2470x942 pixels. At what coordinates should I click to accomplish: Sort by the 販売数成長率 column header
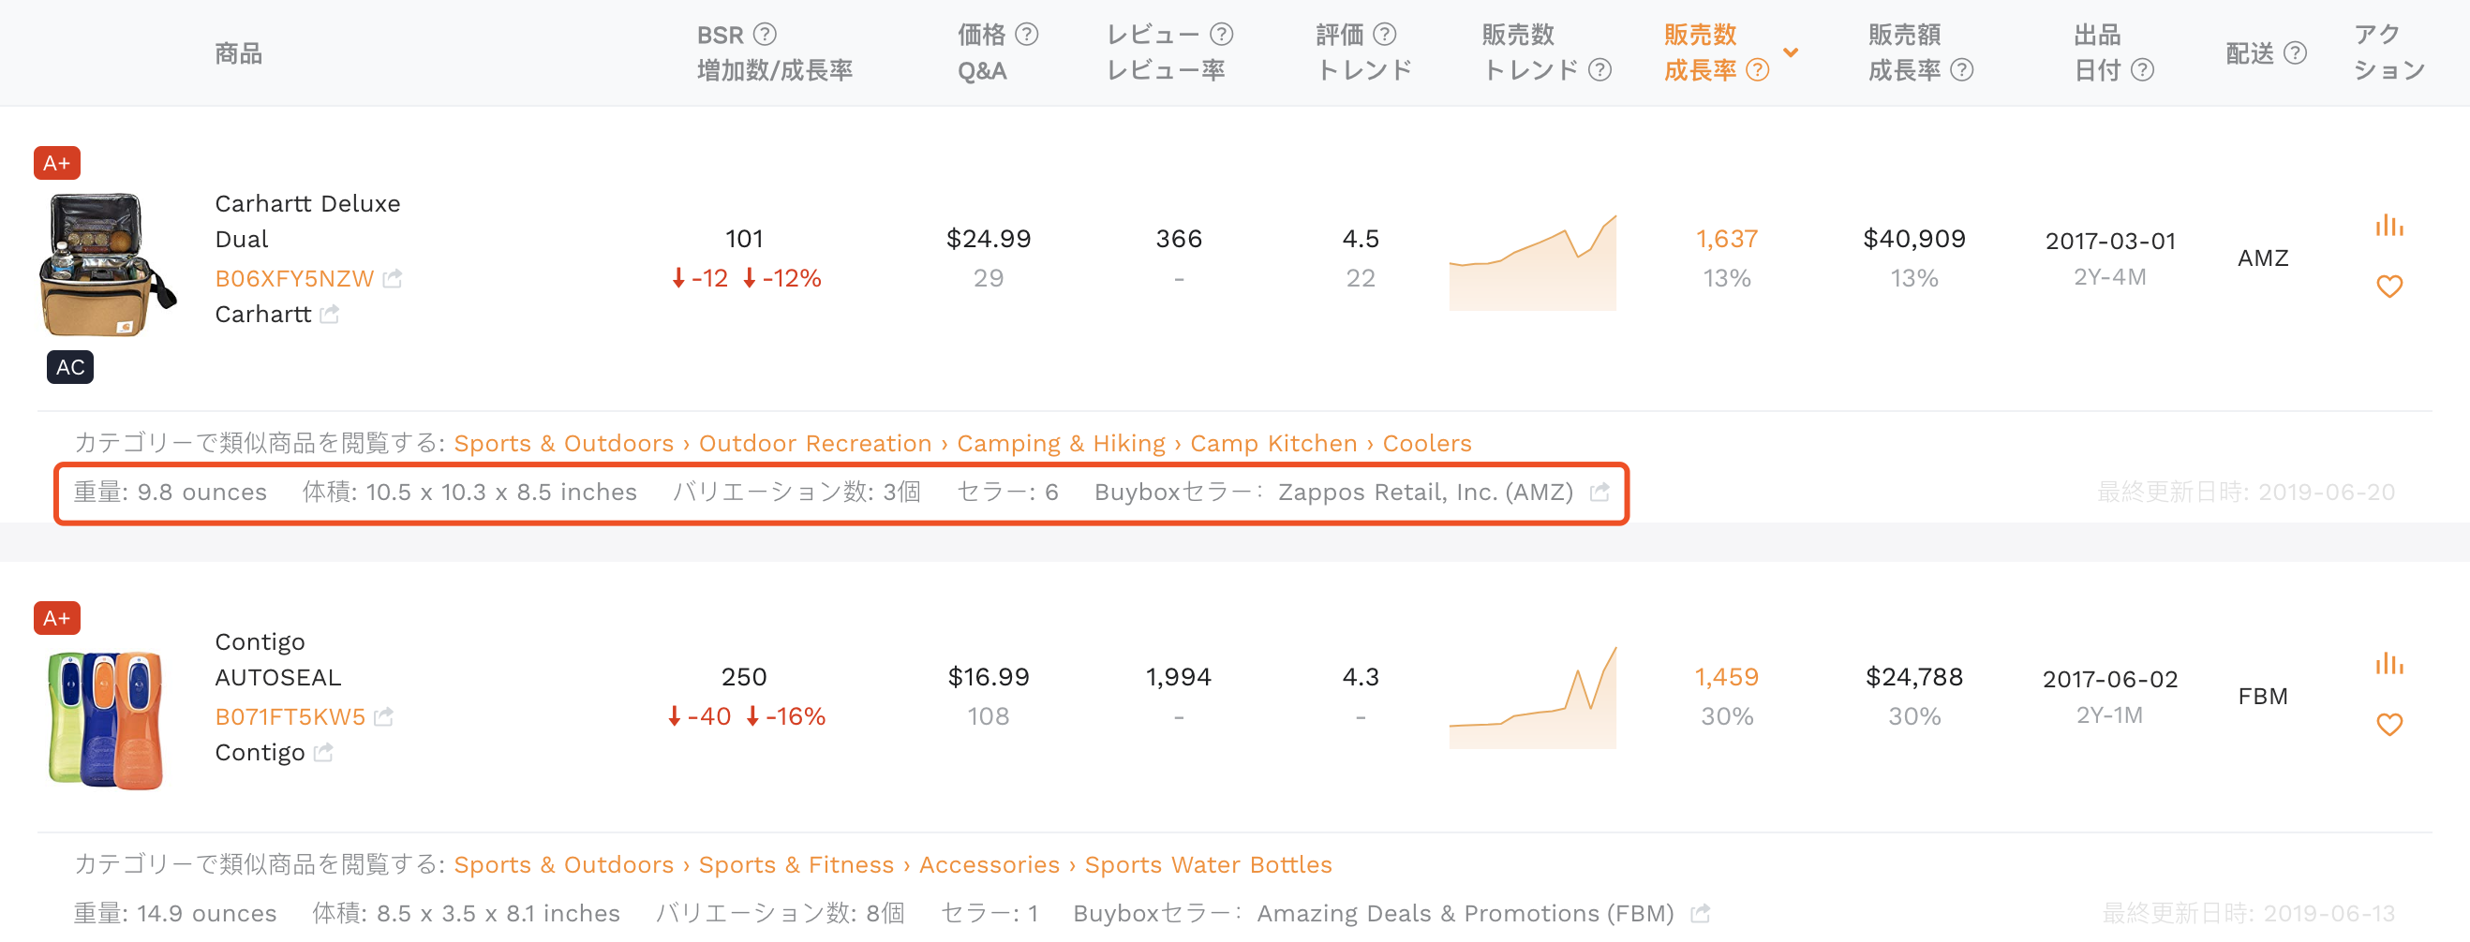pos(1701,52)
